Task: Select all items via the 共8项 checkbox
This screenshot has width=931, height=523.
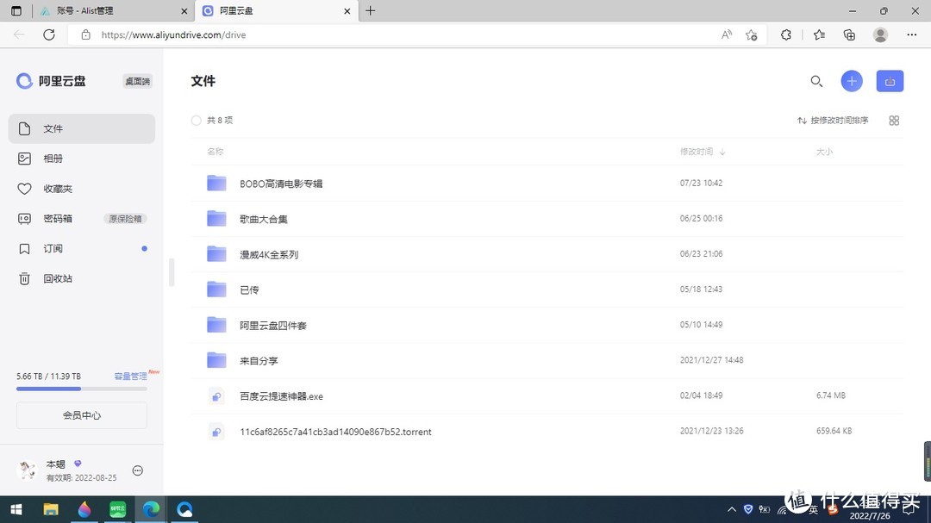Action: pos(197,120)
